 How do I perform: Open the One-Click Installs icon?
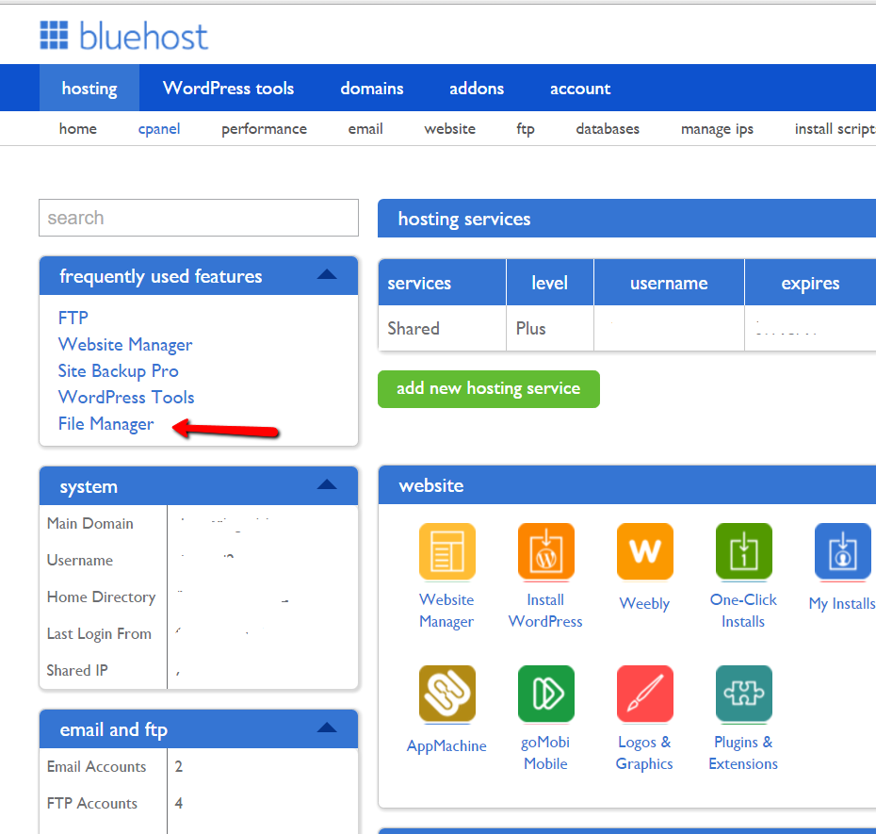coord(743,551)
